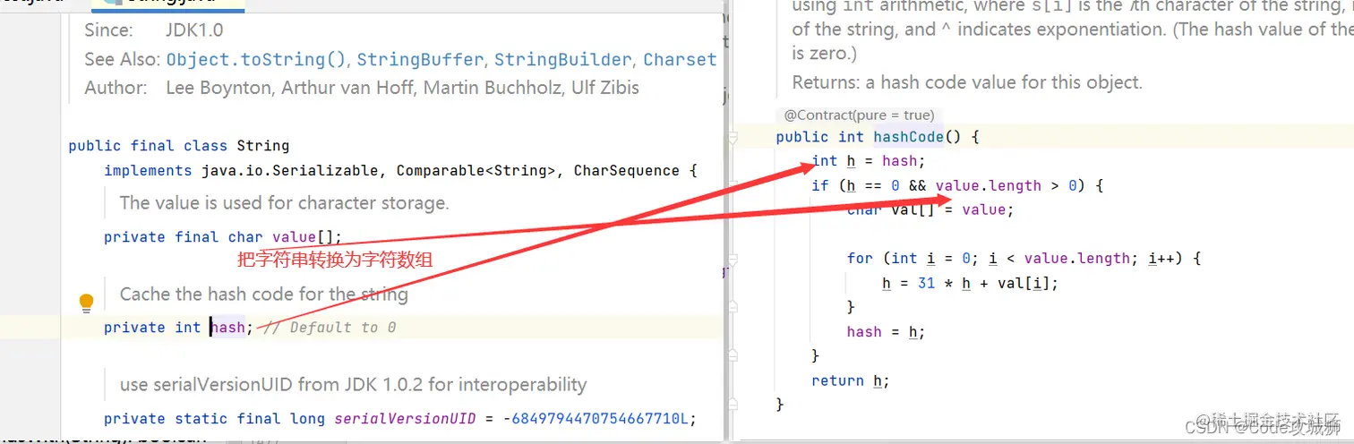This screenshot has width=1354, height=444.
Task: Click CharSequence in the implements clause
Action: pos(627,171)
